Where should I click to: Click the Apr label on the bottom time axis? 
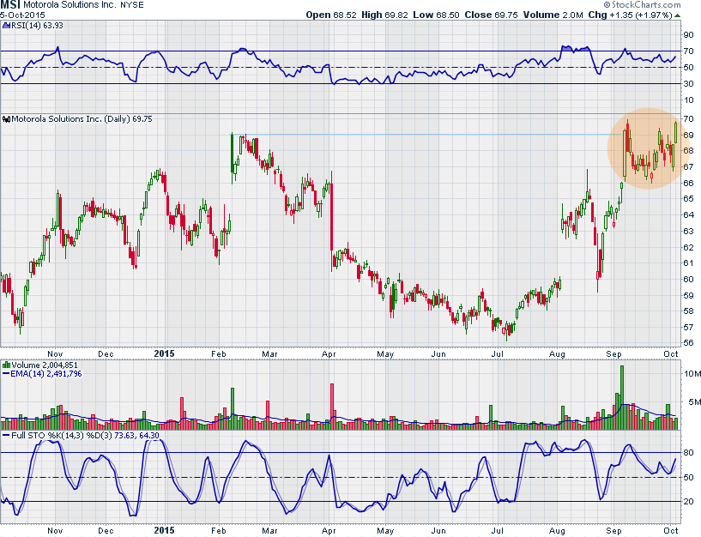coord(329,531)
